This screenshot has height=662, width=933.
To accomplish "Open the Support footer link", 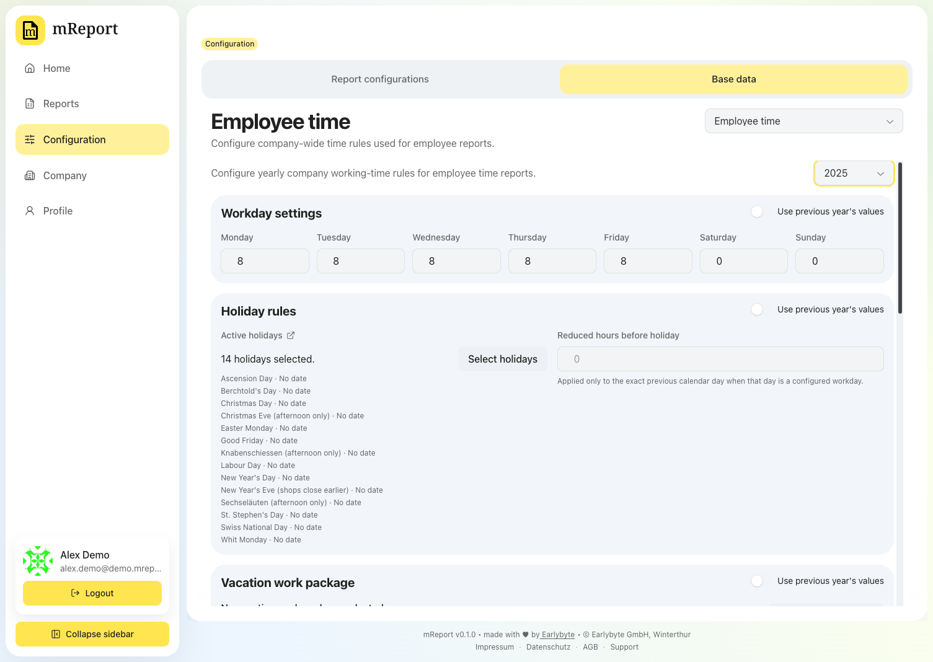I will point(624,647).
